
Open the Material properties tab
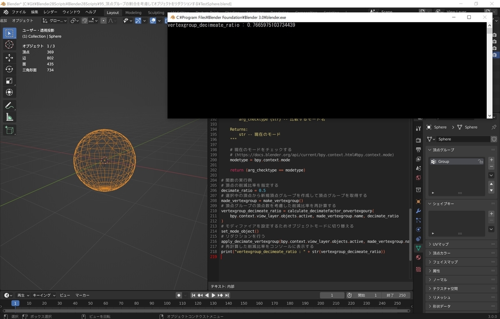click(418, 258)
